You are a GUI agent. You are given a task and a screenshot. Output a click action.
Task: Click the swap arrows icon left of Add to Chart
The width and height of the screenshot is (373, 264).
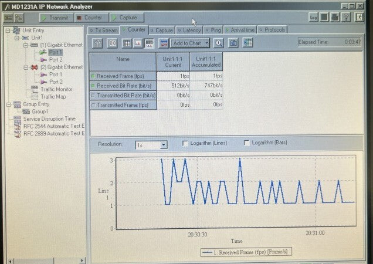(164, 43)
